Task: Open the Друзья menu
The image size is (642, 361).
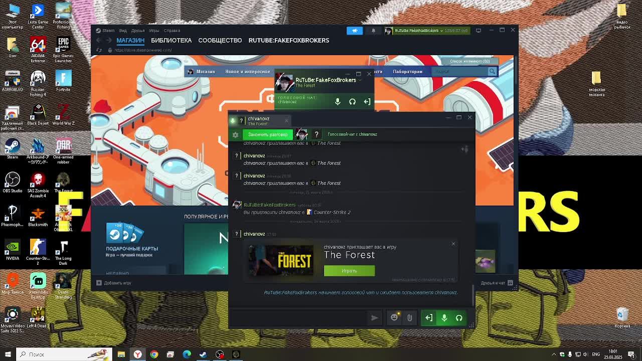Action: point(138,31)
